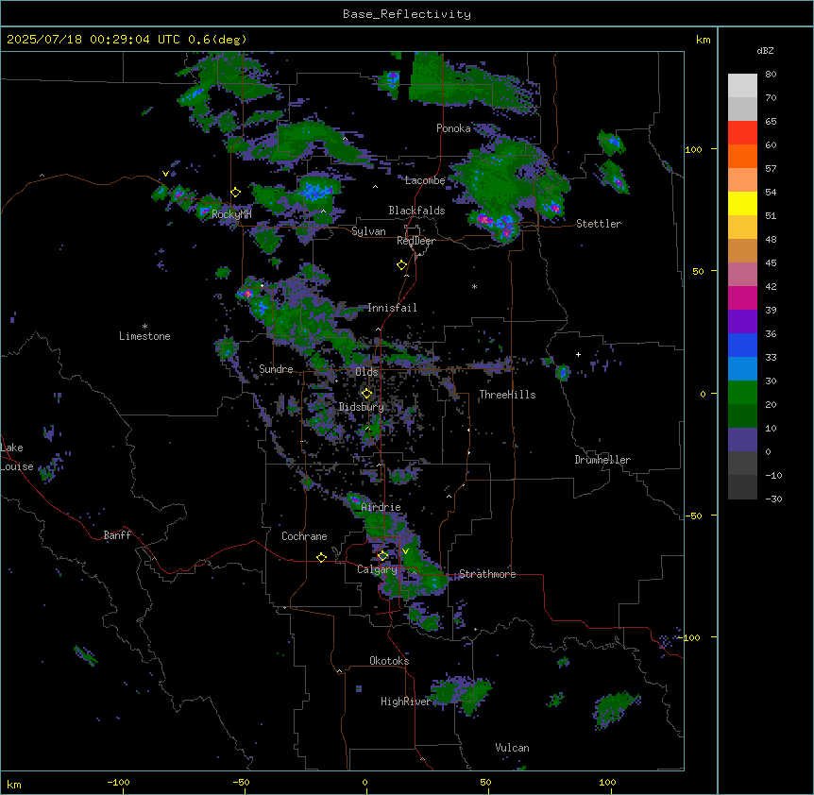
Task: Click the white asterisk above Limestone
Action: [144, 327]
